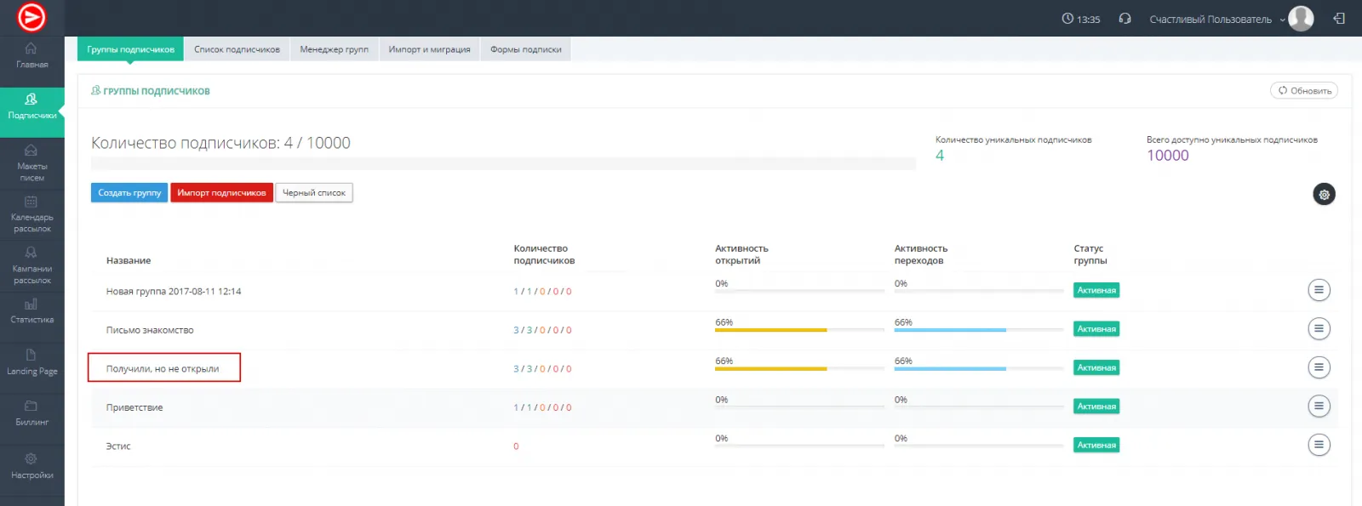Open Макеты писем in sidebar
This screenshot has height=506, width=1362.
[31, 162]
